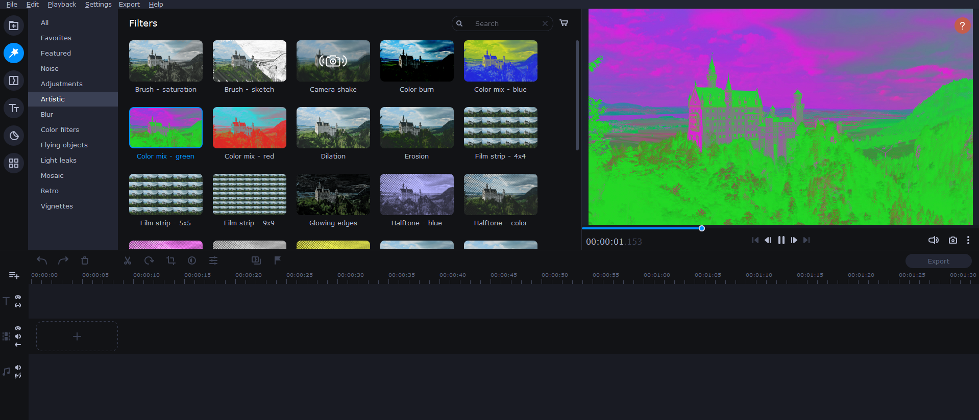The height and width of the screenshot is (420, 979).
Task: Toggle player volume speaker icon
Action: (934, 240)
